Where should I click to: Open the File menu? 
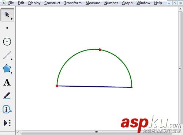[x=11, y=3]
